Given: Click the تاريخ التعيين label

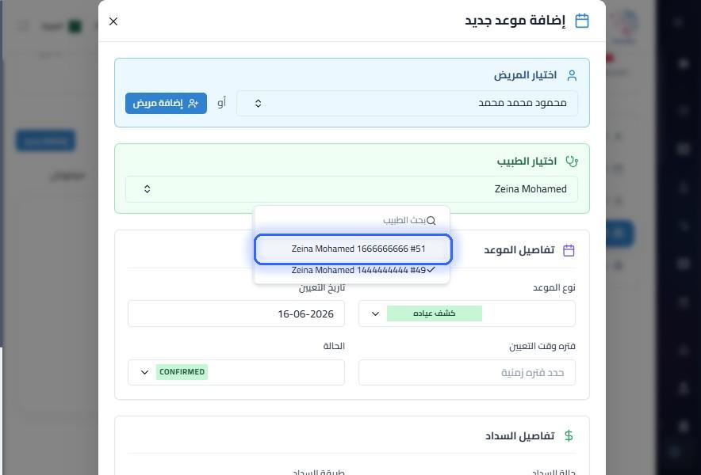Looking at the screenshot, I should click(x=322, y=287).
